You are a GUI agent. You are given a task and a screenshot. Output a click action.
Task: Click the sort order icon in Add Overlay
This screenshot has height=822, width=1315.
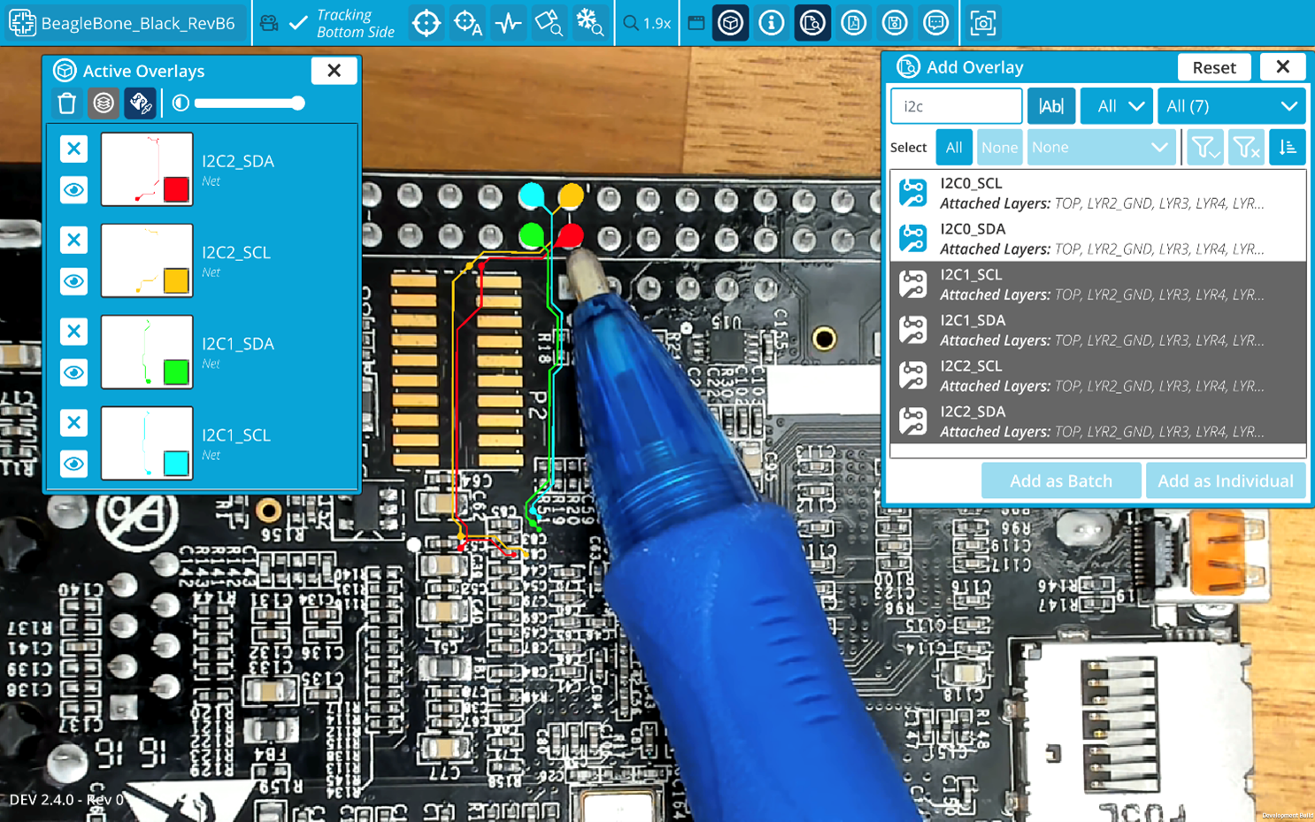tap(1287, 148)
